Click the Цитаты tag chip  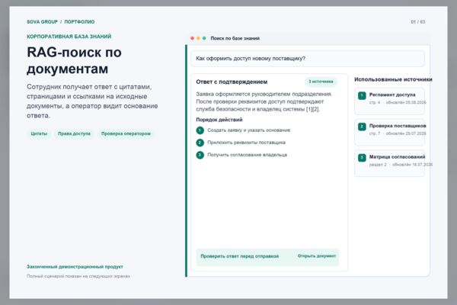(x=39, y=133)
